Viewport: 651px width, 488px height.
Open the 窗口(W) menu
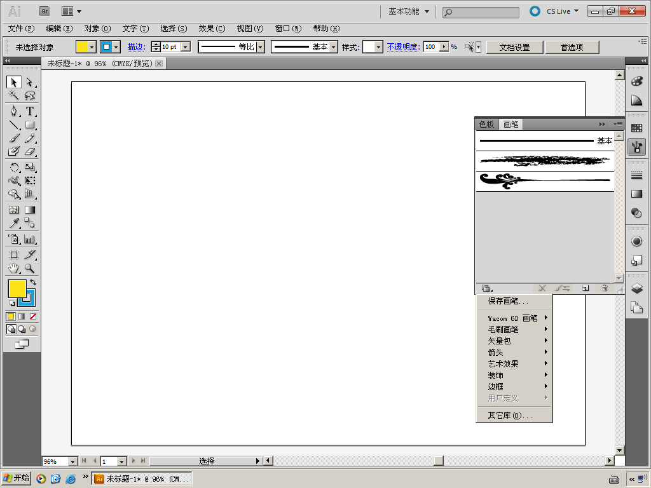pos(288,29)
